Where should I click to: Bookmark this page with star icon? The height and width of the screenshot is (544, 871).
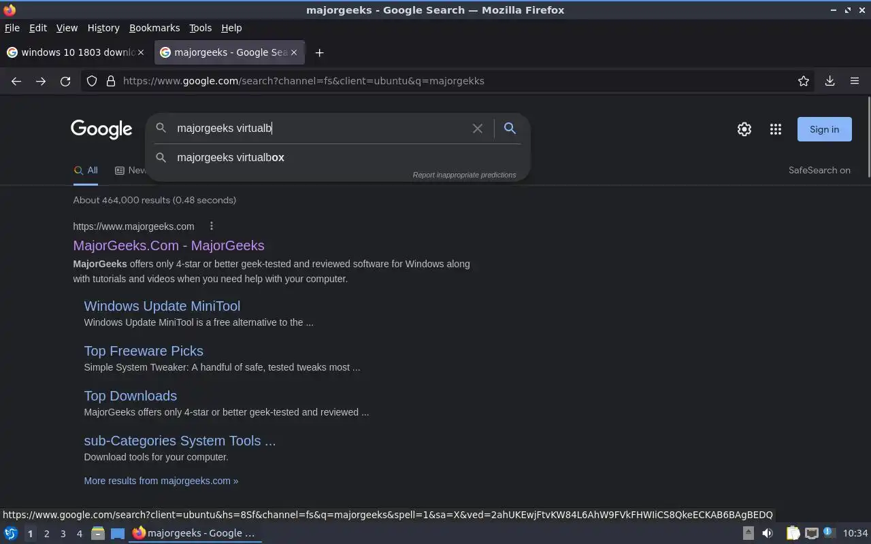(x=804, y=81)
